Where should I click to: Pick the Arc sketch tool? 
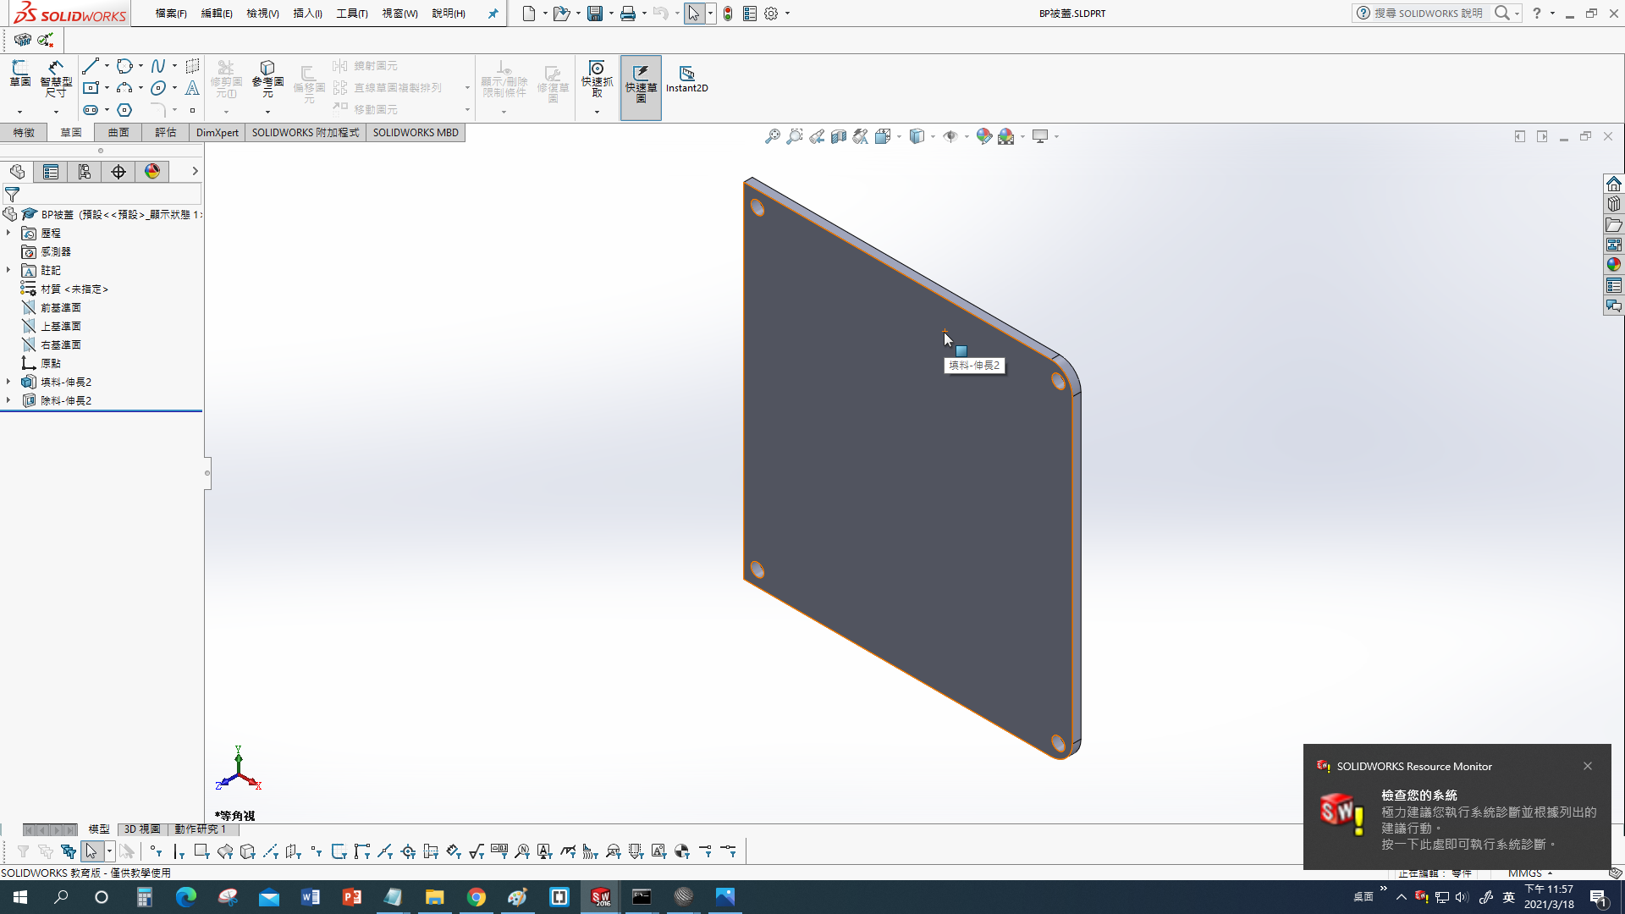click(125, 88)
